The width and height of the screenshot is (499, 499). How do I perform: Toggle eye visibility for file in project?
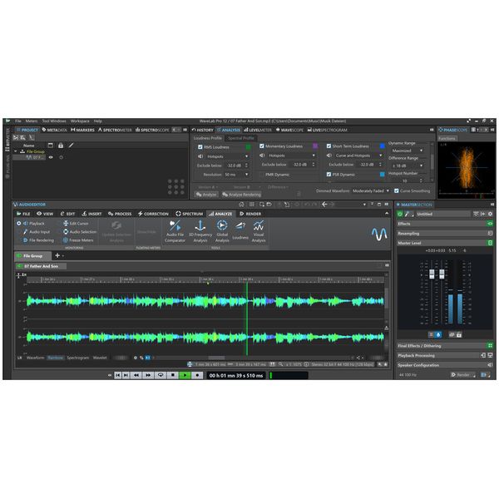point(51,157)
